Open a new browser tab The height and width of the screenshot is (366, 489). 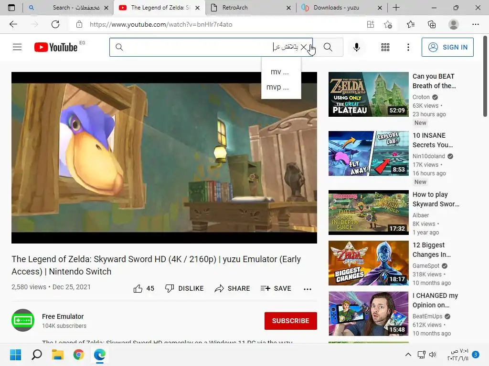tap(396, 8)
